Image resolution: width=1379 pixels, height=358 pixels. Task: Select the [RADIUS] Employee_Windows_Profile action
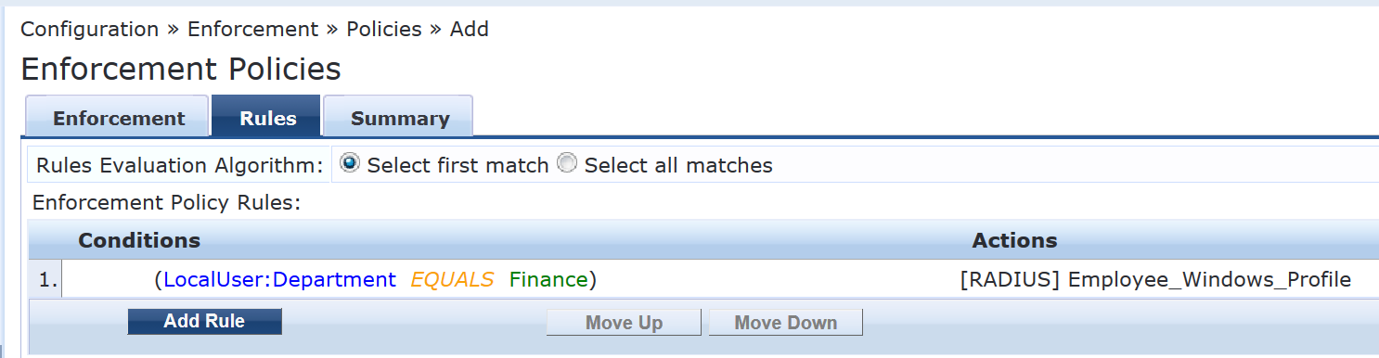click(x=1155, y=279)
